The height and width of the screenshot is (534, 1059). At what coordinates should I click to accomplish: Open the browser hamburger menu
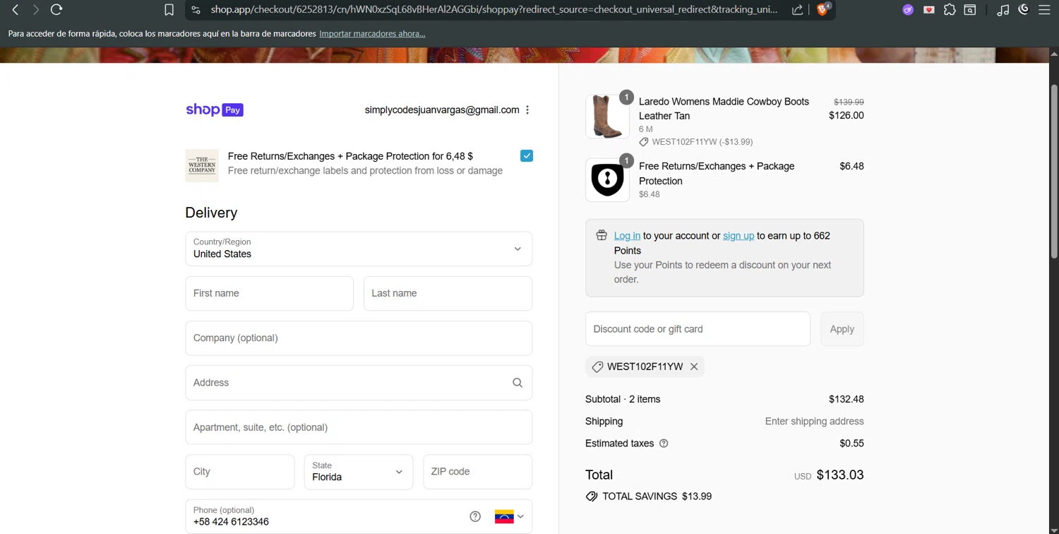(x=1044, y=10)
